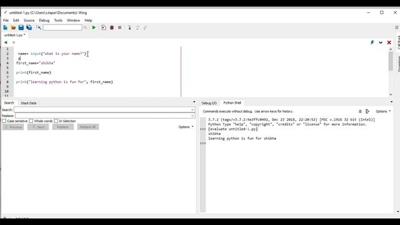This screenshot has height=225, width=400.
Task: Click the editor vertical scrollbar thumb
Action: pos(391,61)
